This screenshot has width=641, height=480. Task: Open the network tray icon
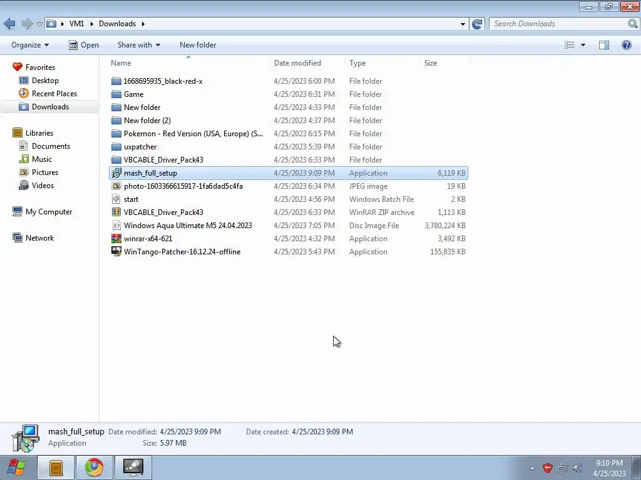pos(563,468)
